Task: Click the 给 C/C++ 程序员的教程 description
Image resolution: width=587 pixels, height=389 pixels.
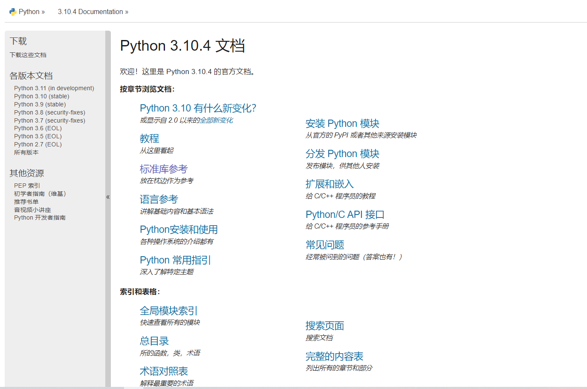Action: click(x=341, y=196)
